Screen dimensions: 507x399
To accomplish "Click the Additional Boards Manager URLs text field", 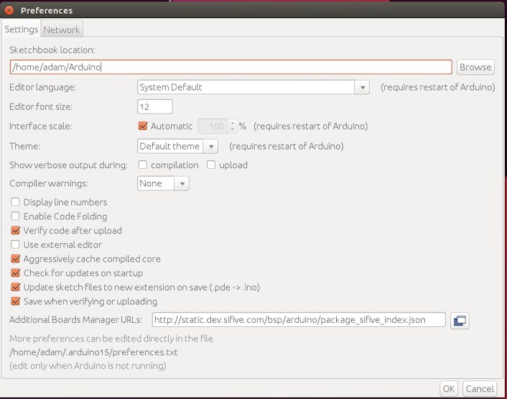I will pyautogui.click(x=299, y=320).
